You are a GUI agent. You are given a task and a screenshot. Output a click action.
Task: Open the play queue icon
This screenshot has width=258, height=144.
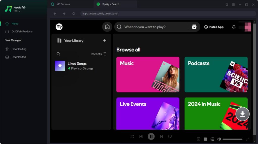205,139
